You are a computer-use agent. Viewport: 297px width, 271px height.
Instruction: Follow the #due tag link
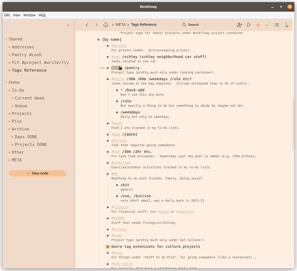pos(116,134)
